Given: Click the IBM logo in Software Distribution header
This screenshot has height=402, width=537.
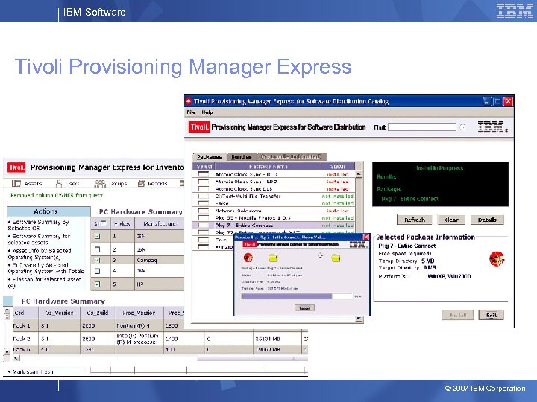Looking at the screenshot, I should tap(492, 127).
